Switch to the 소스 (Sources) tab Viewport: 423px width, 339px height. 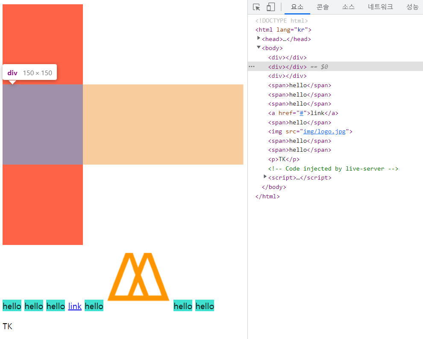[348, 7]
